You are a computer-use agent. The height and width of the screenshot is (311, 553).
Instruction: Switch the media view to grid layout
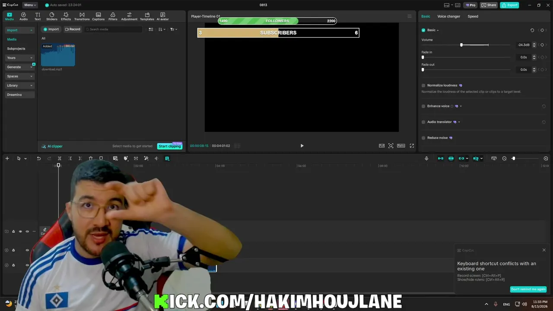151,29
